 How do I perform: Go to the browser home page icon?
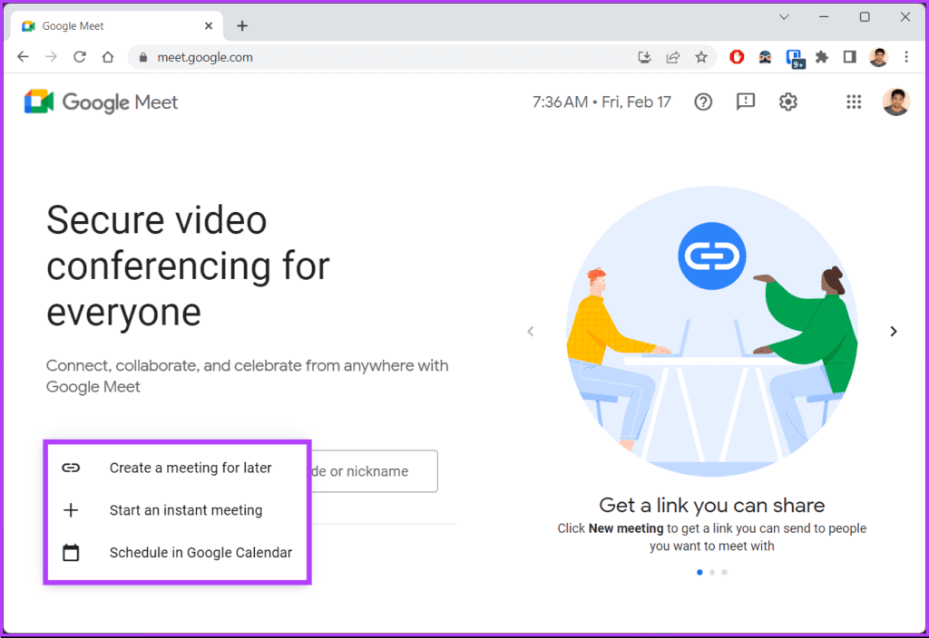click(x=108, y=57)
